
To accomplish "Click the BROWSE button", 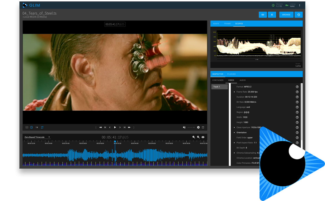I will click(286, 15).
